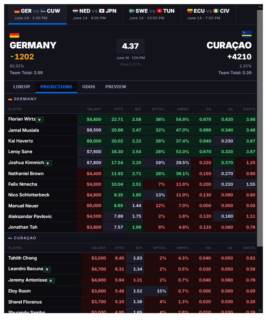Click Florian Wirtz's $8,800 salary
The width and height of the screenshot is (267, 321).
click(94, 119)
